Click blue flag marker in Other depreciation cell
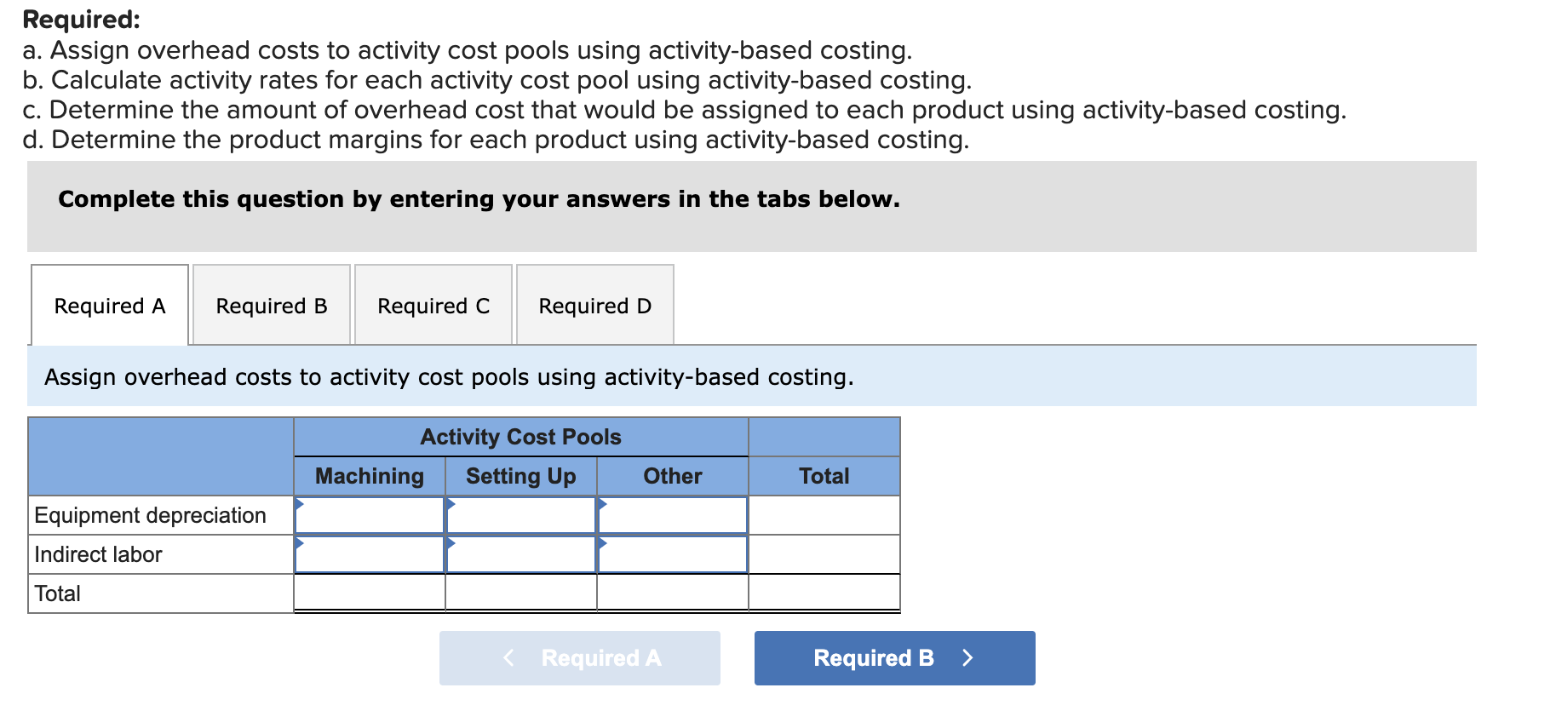The width and height of the screenshot is (1550, 705). (601, 504)
